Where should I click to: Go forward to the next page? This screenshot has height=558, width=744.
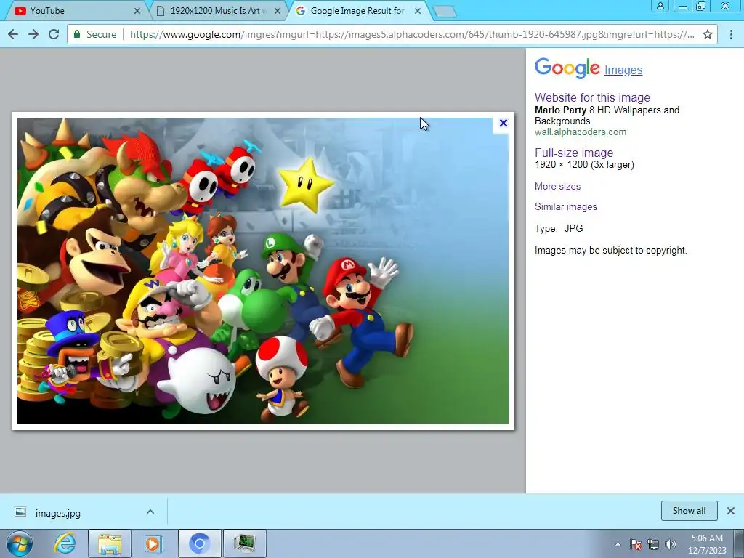point(33,34)
